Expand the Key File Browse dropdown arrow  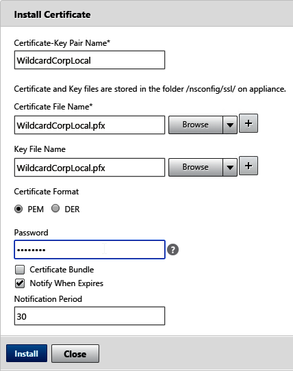[230, 167]
